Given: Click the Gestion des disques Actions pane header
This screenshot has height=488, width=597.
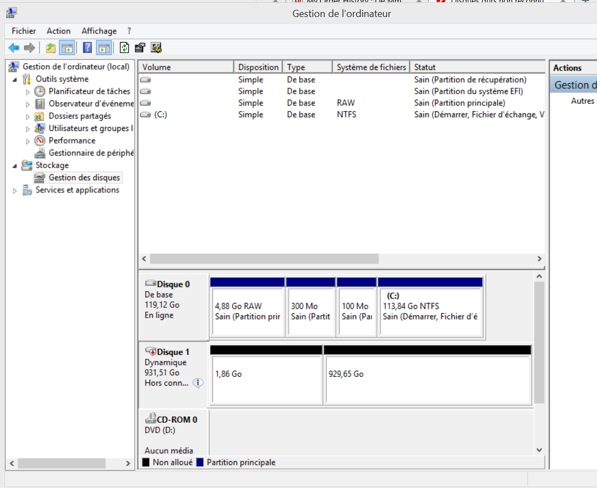Looking at the screenshot, I should (573, 85).
